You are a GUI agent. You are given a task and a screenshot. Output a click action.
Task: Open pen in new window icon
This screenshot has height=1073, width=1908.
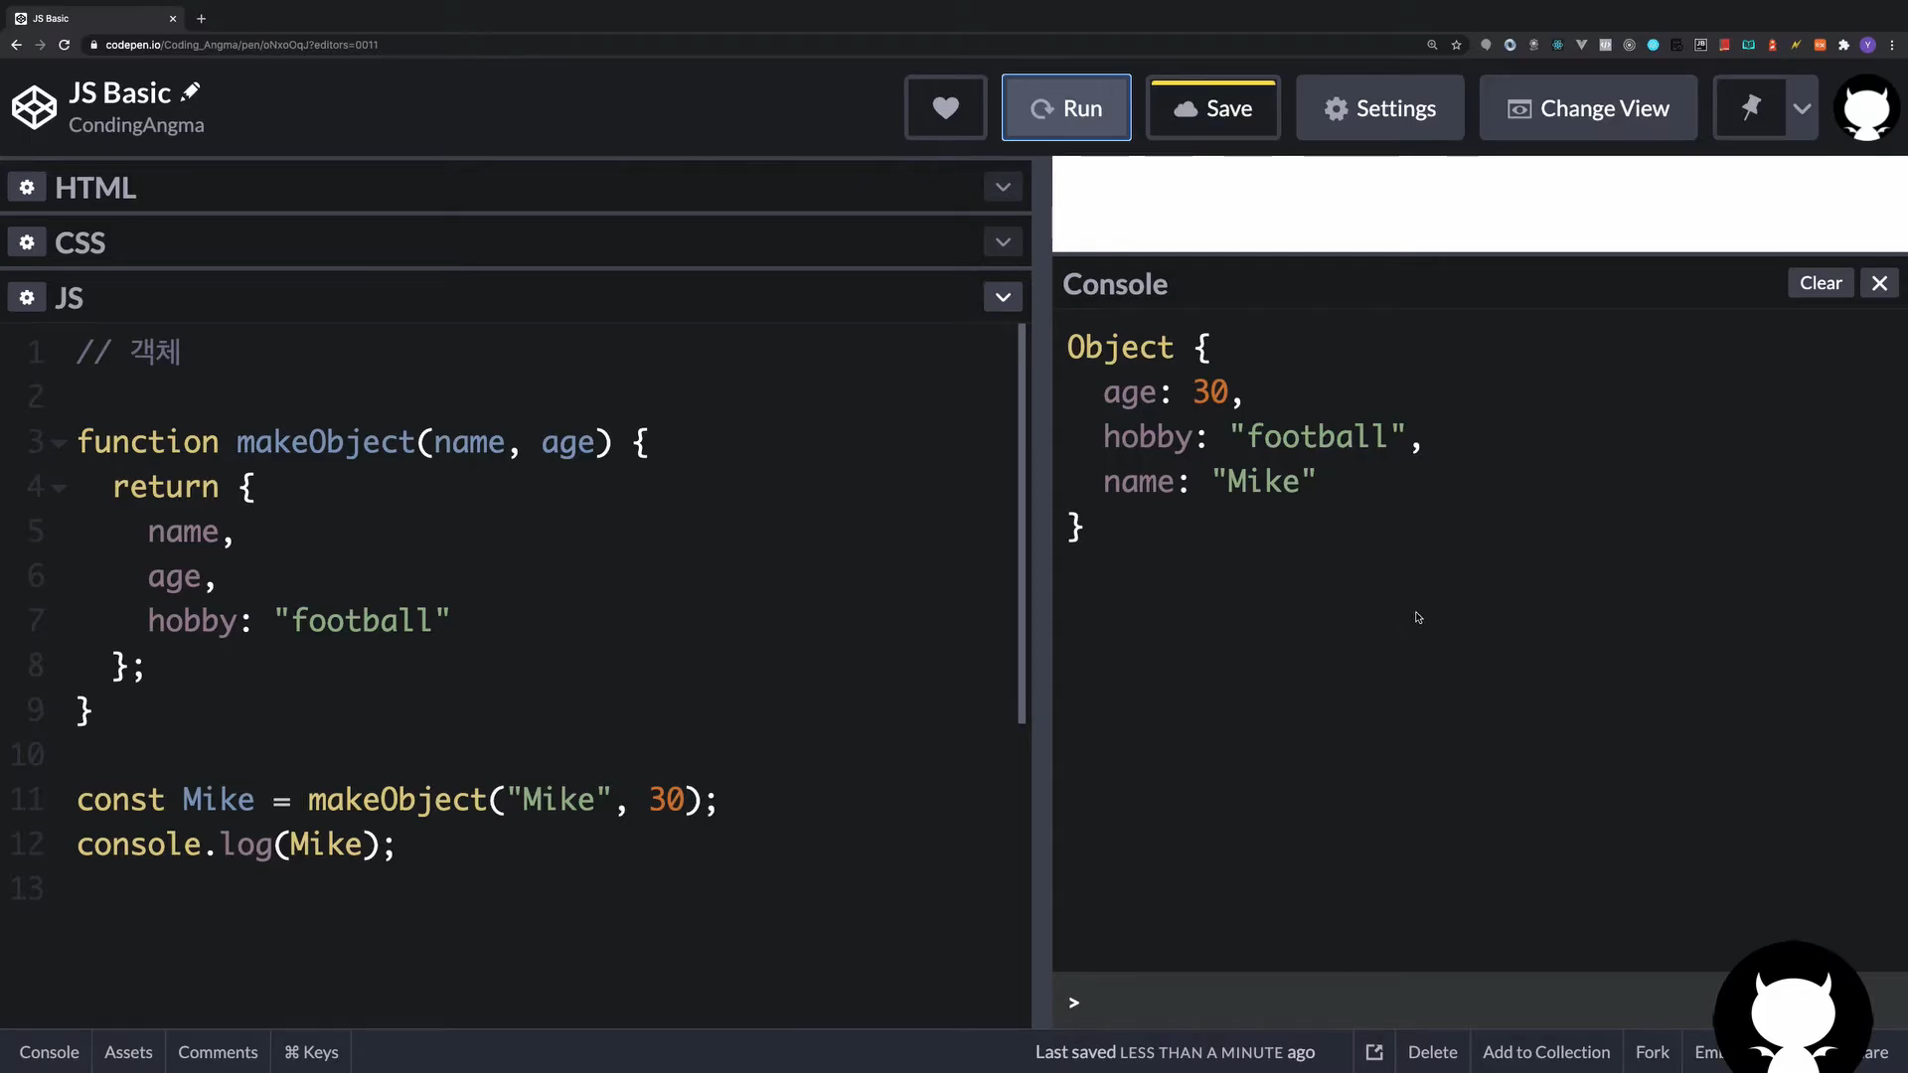[1374, 1051]
